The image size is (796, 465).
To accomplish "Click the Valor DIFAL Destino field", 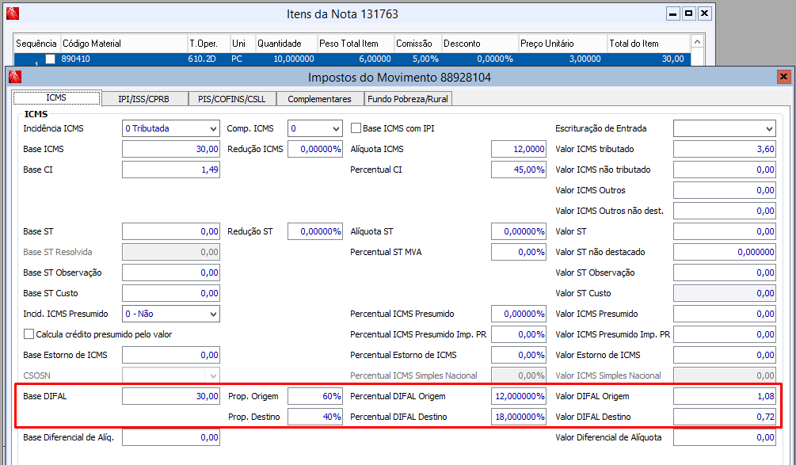I will (x=724, y=417).
